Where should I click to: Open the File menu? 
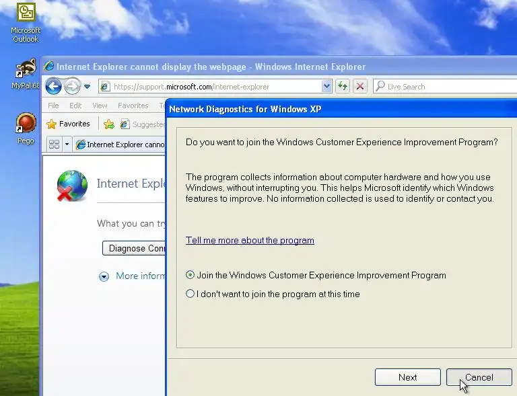coord(53,106)
